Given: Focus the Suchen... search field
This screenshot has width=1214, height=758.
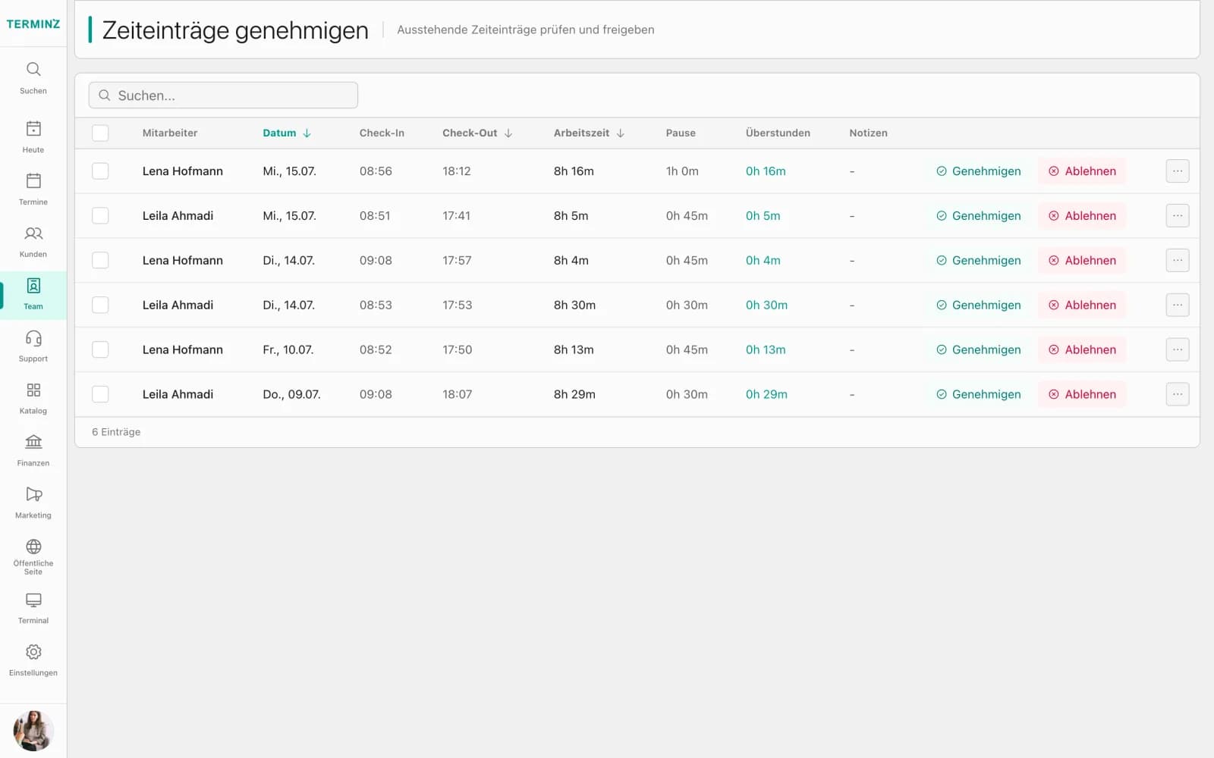Looking at the screenshot, I should [x=223, y=96].
